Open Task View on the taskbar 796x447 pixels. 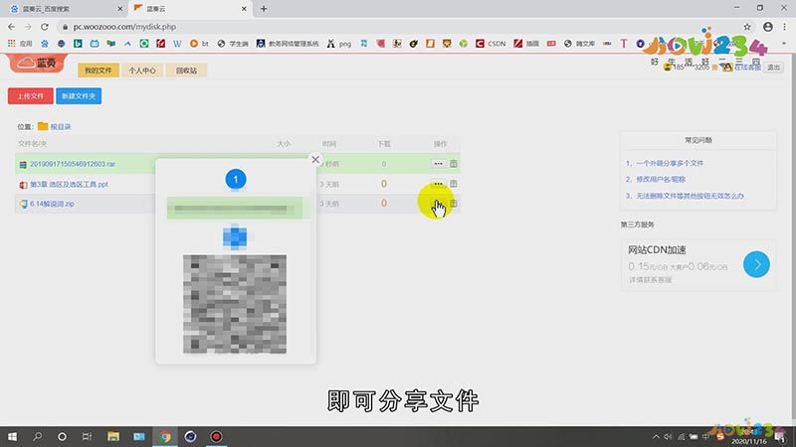coord(87,436)
